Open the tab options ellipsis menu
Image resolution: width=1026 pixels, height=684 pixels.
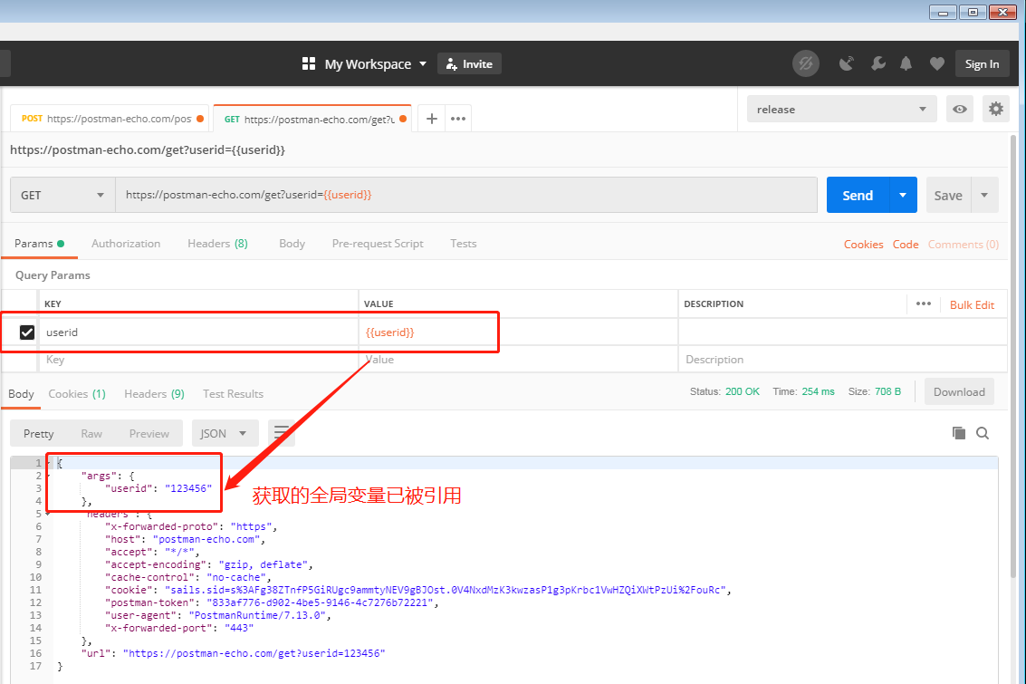click(x=458, y=119)
